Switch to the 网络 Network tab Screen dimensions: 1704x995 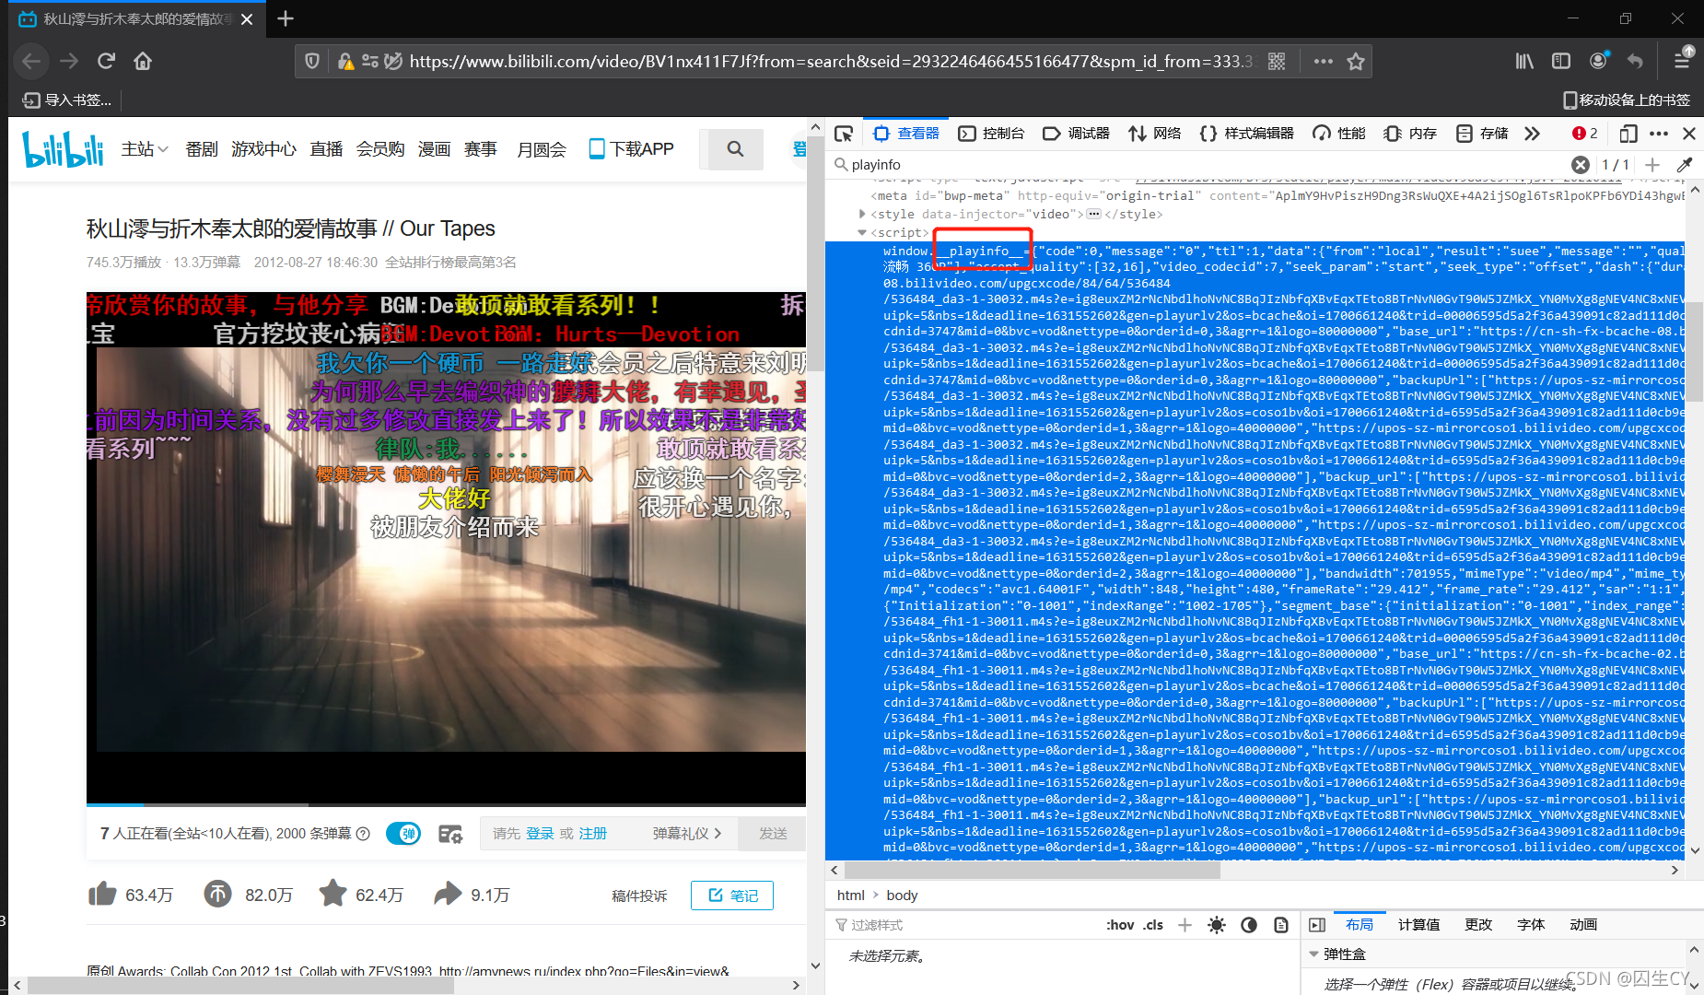point(1155,134)
